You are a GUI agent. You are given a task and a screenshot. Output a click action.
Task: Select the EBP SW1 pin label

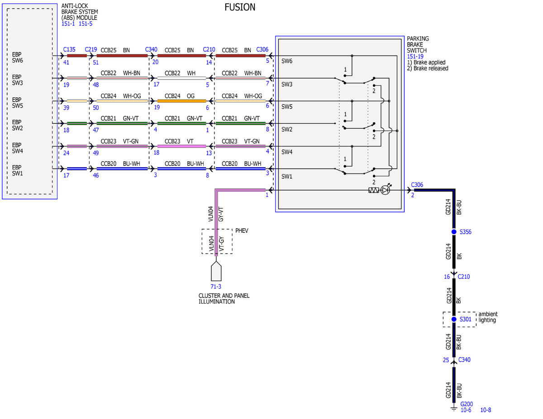coord(17,170)
